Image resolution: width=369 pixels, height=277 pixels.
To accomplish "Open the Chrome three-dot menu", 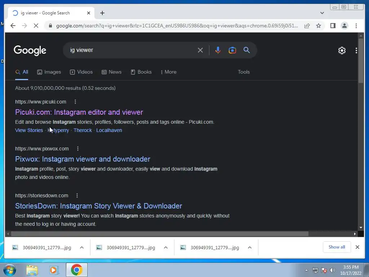I will point(356,26).
